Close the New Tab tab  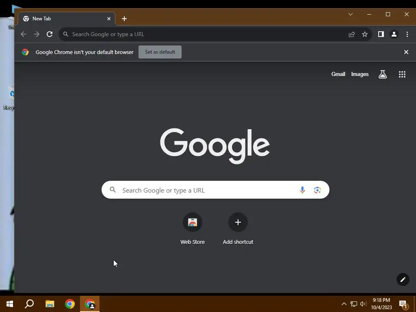tap(109, 19)
